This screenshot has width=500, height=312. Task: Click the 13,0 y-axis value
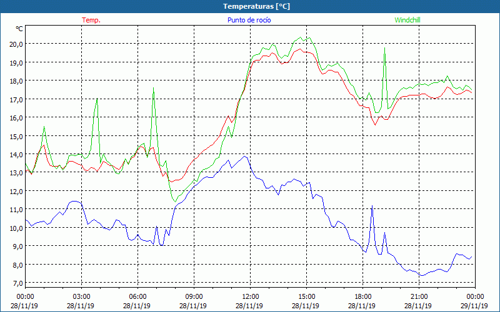[17, 173]
